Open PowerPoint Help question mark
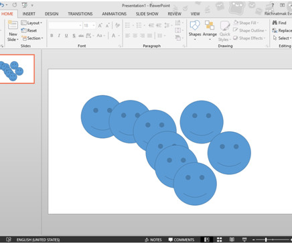 click(273, 5)
